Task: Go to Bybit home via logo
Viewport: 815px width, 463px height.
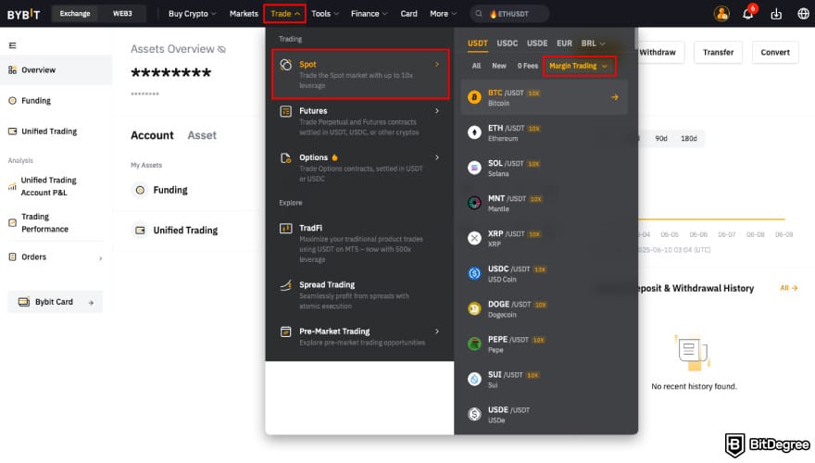Action: 23,14
